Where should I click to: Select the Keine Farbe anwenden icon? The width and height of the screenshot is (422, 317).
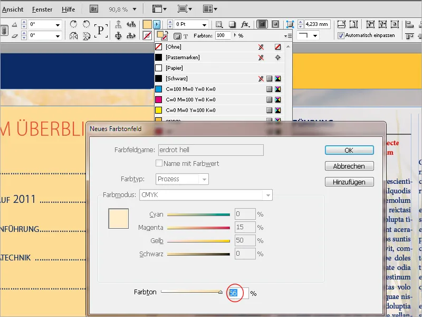(x=147, y=35)
